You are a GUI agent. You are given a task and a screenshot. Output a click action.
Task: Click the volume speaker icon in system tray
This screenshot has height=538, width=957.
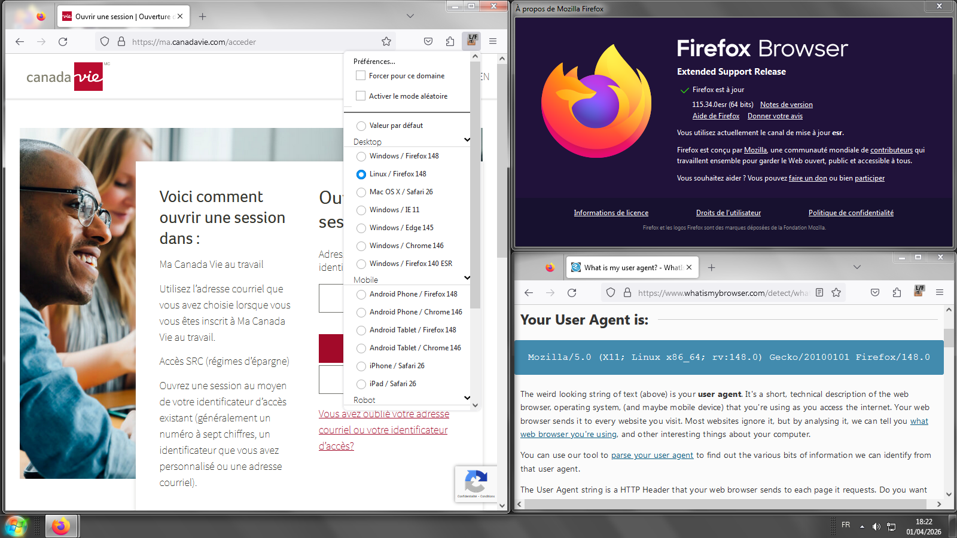(876, 527)
